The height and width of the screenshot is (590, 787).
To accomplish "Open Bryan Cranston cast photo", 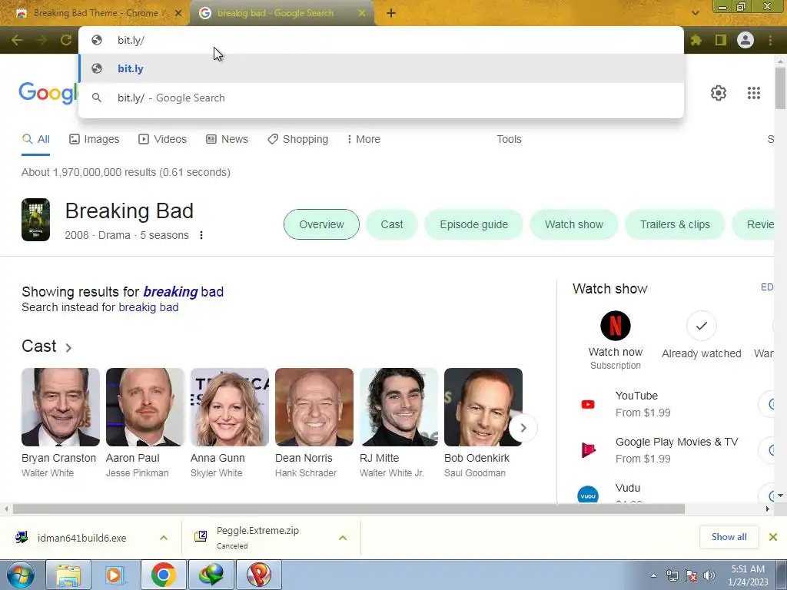I will pyautogui.click(x=60, y=407).
